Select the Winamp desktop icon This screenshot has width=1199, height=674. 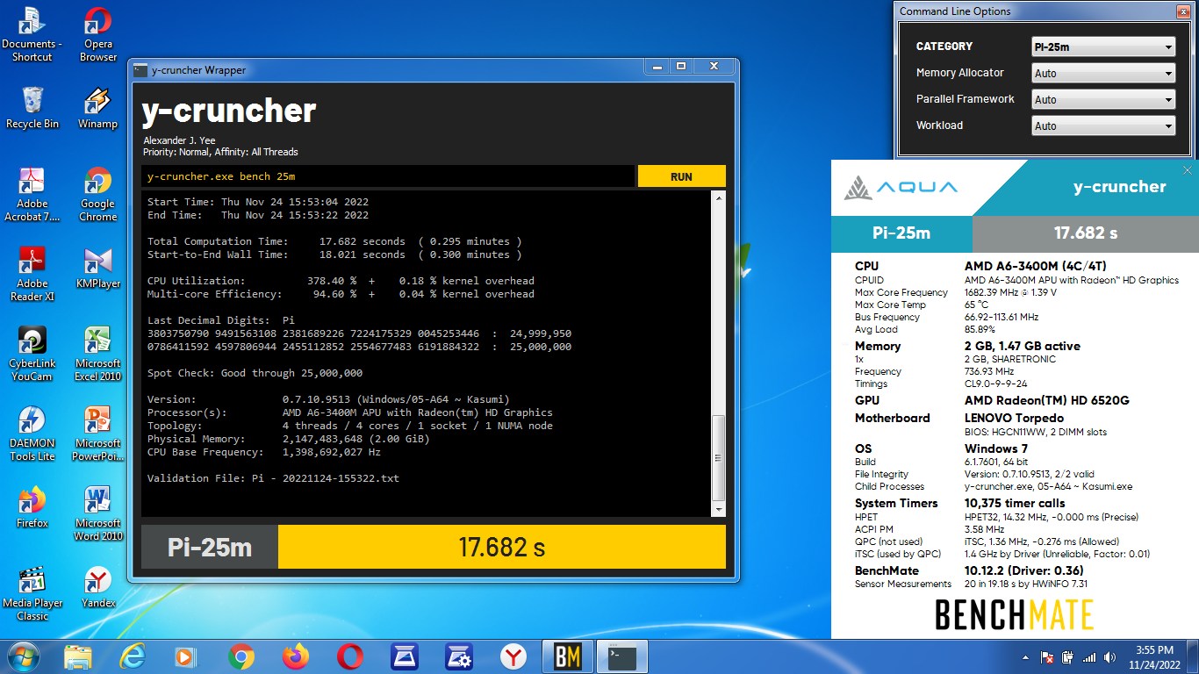pyautogui.click(x=98, y=108)
